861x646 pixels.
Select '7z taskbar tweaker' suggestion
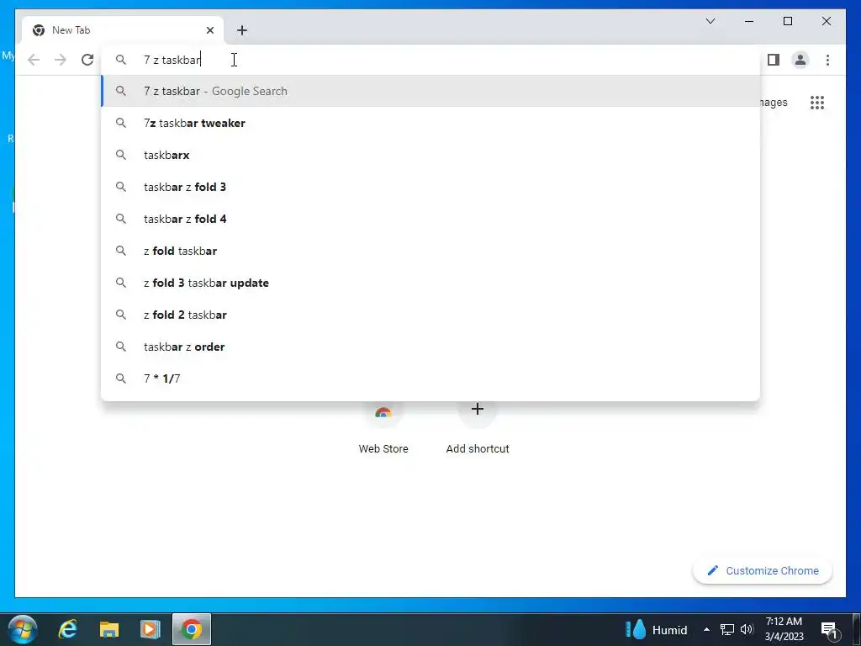[430, 123]
